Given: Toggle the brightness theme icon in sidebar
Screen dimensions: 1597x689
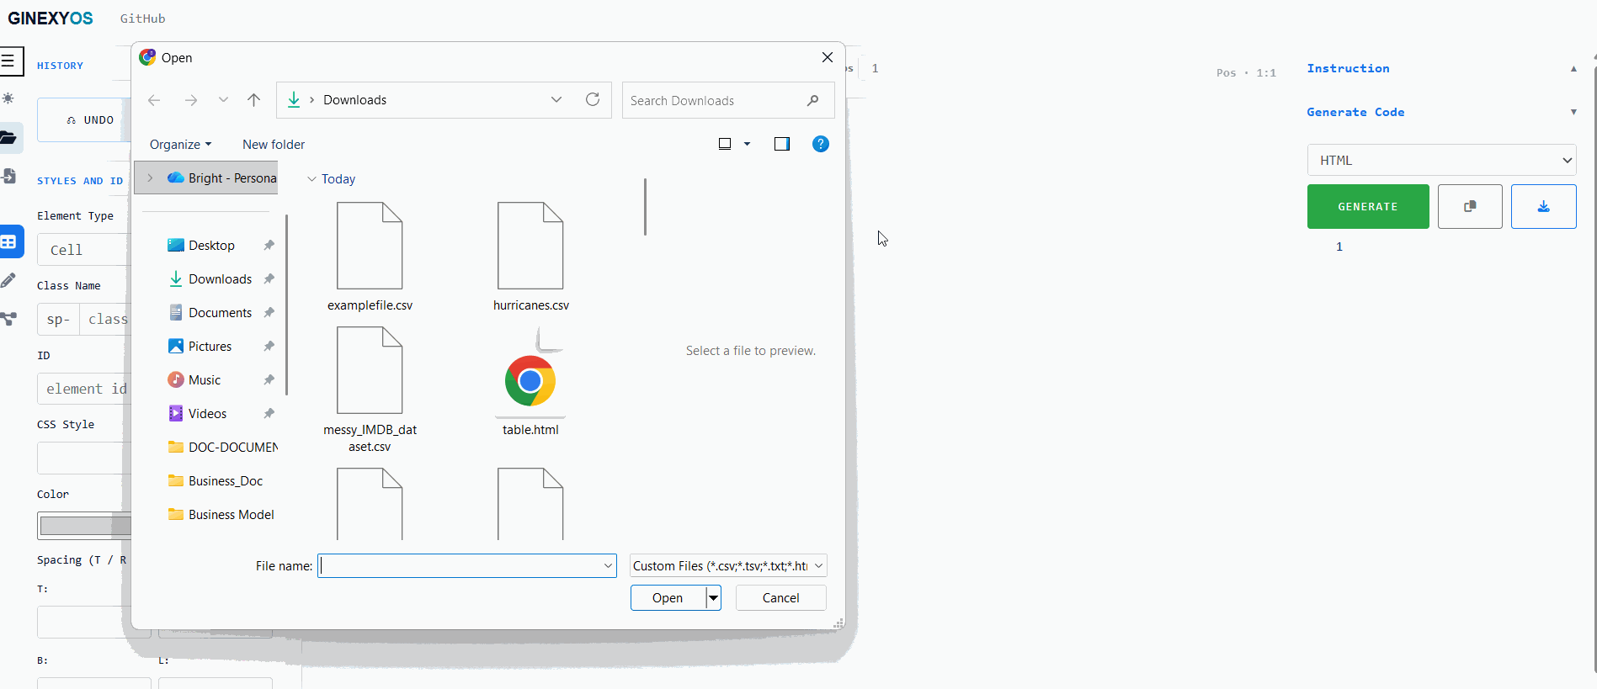Looking at the screenshot, I should pos(8,98).
